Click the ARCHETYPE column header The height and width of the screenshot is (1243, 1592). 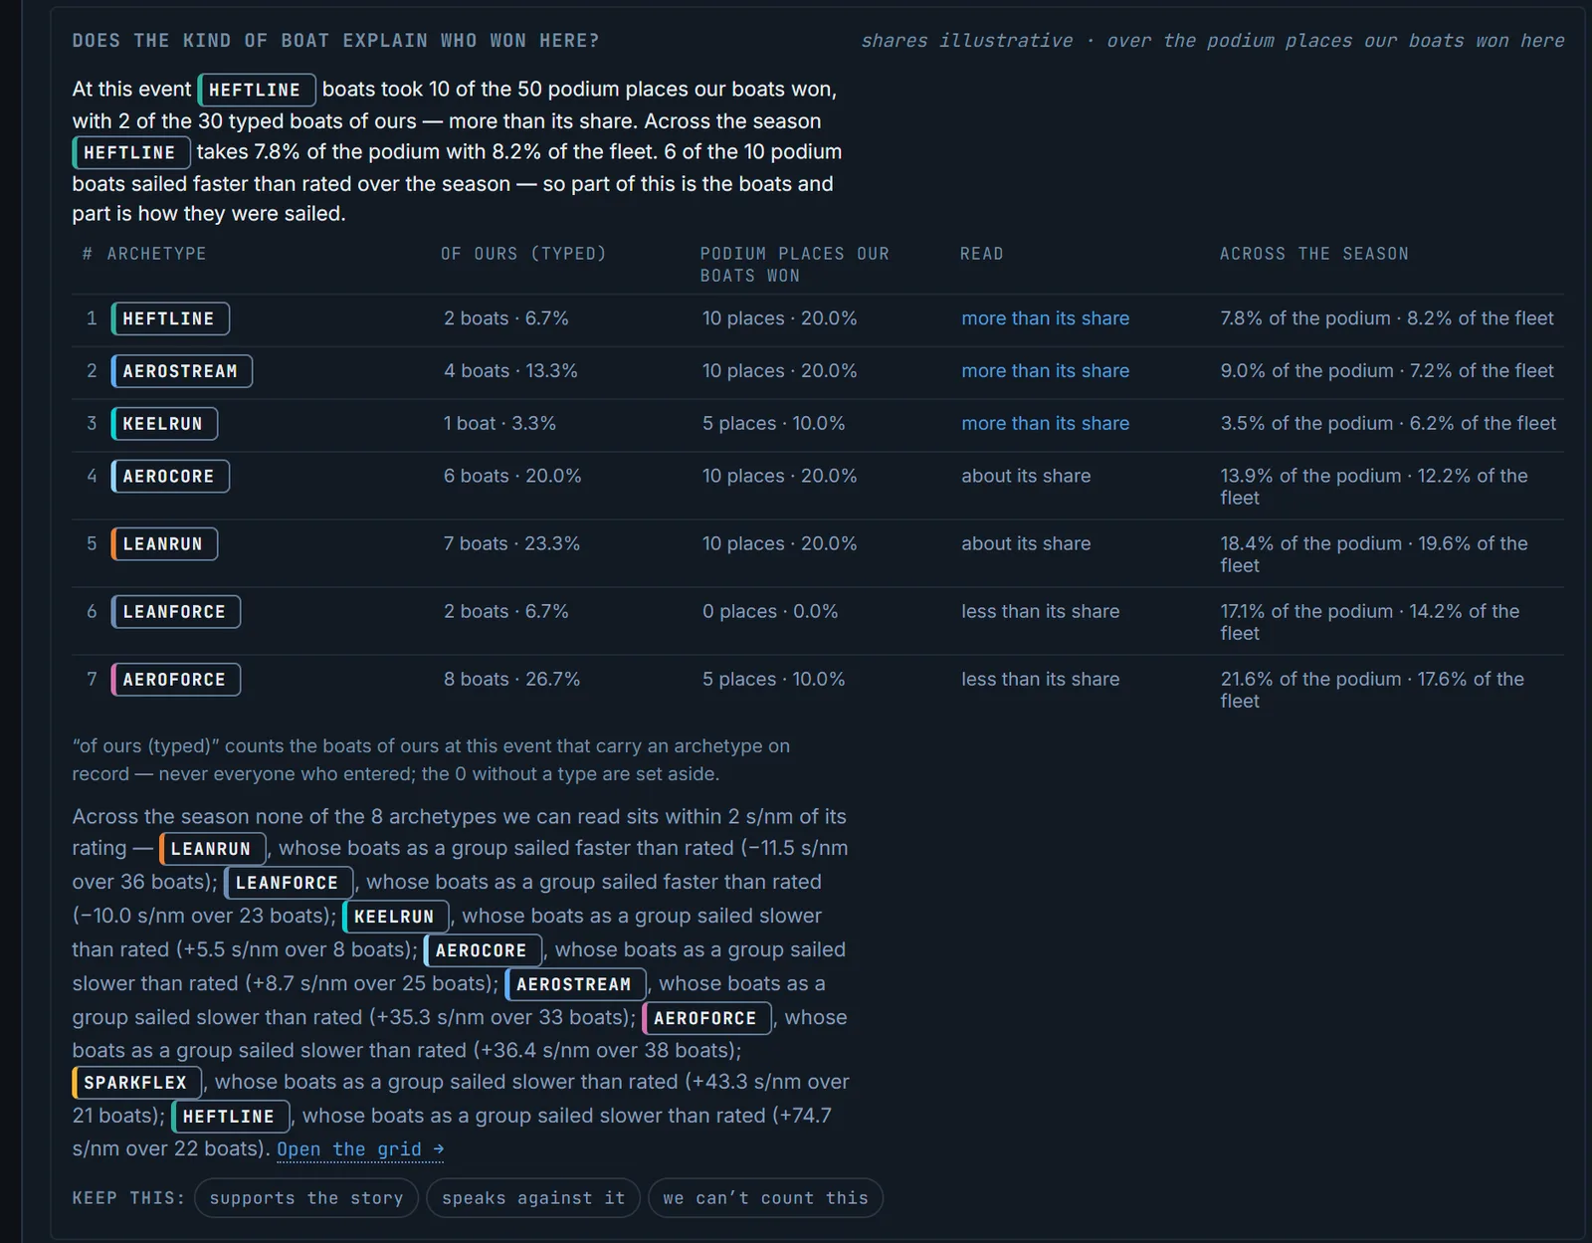coord(157,254)
